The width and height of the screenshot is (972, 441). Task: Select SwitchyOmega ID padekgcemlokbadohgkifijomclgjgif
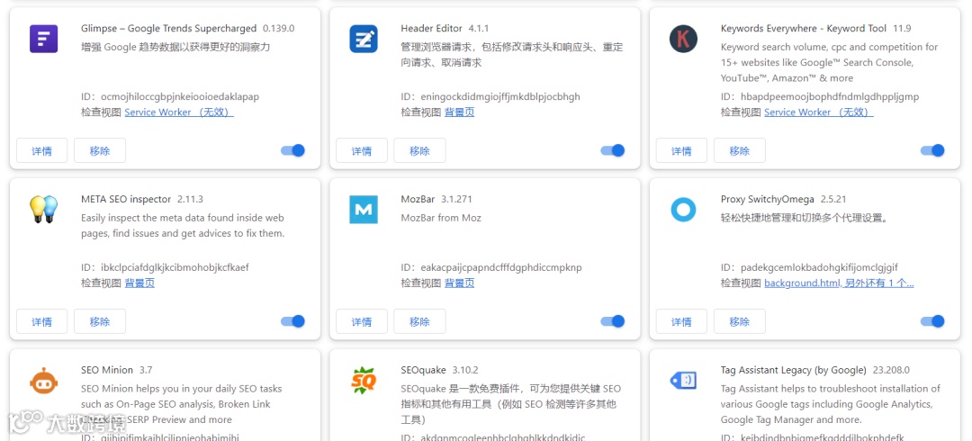coord(819,267)
